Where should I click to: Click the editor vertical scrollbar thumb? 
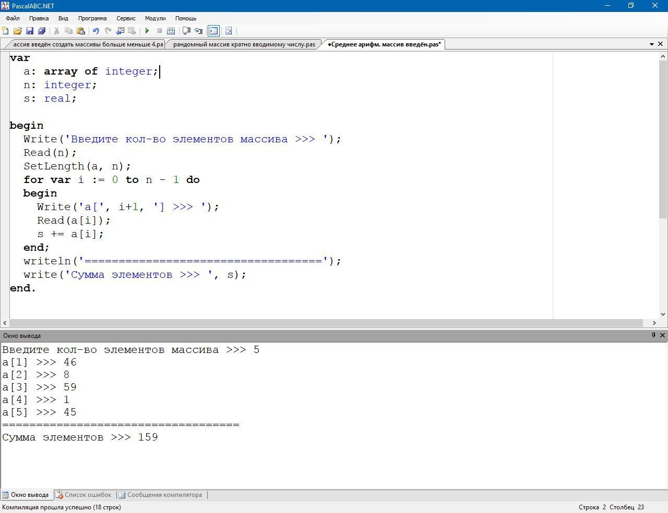point(663,139)
